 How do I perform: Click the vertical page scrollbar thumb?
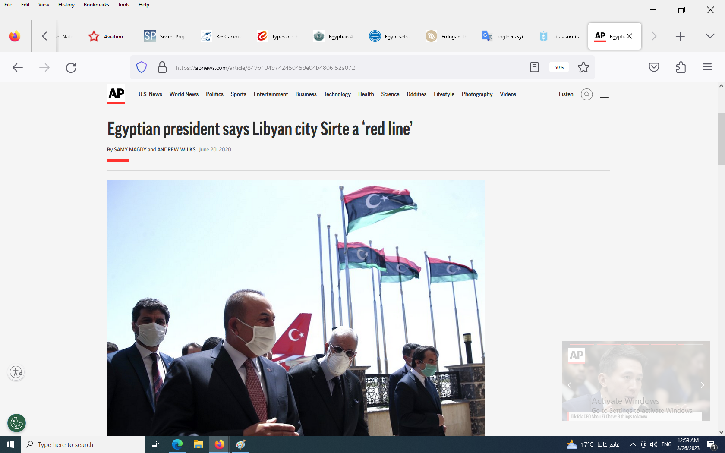pyautogui.click(x=721, y=139)
